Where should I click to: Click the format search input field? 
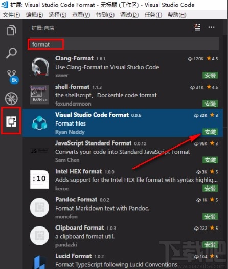(x=124, y=45)
